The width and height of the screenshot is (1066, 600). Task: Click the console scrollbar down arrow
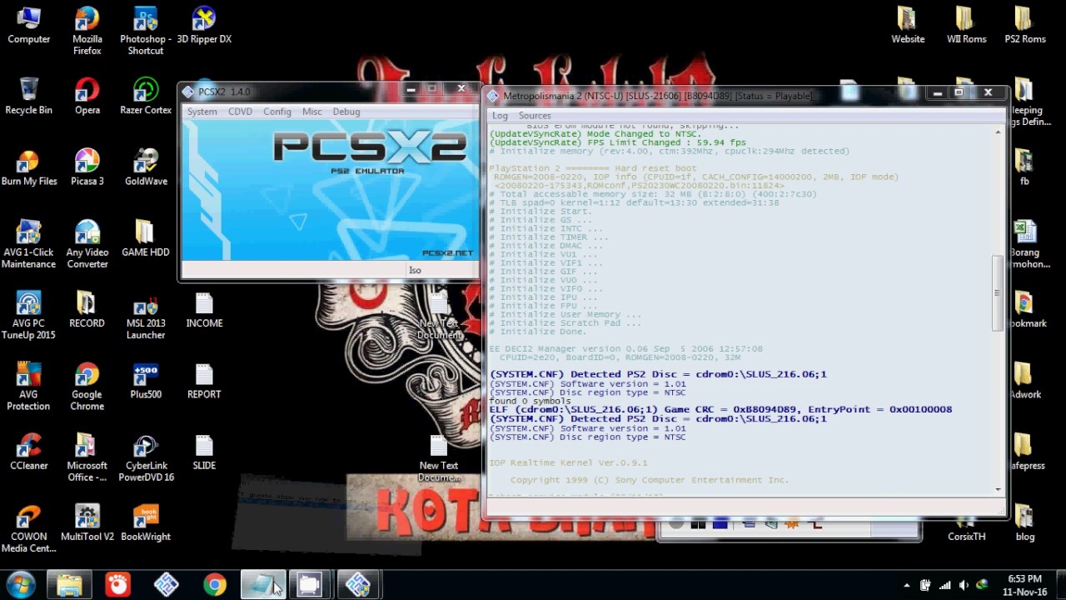pos(998,489)
